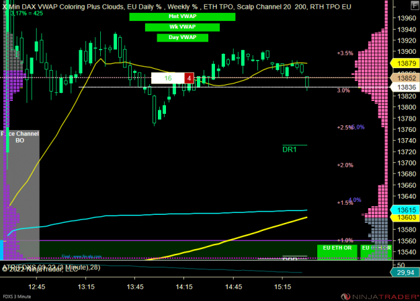Click the +1.0% level label
Viewport: 420px width, 301px height.
(345, 240)
